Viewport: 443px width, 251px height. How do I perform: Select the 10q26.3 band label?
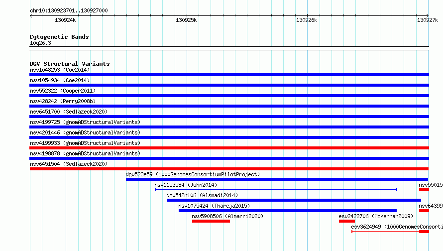pos(40,43)
